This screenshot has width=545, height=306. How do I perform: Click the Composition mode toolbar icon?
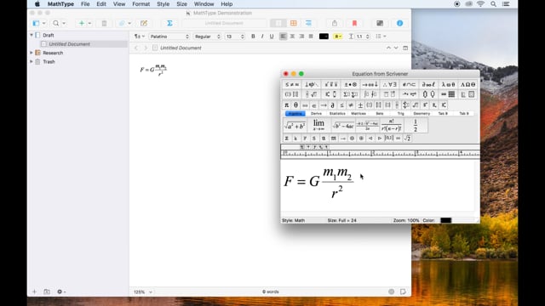380,23
